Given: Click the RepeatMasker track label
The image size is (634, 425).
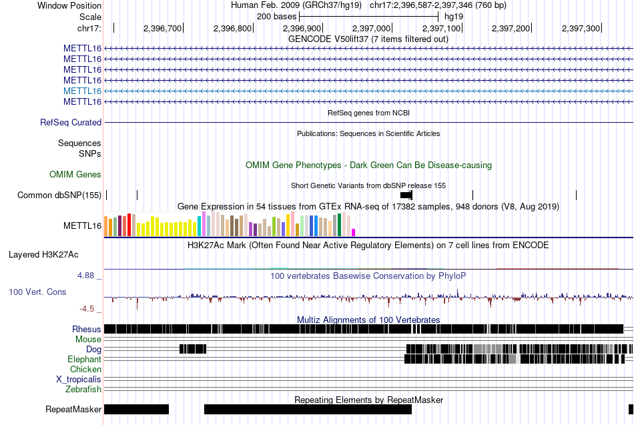Looking at the screenshot, I should pyautogui.click(x=73, y=409).
